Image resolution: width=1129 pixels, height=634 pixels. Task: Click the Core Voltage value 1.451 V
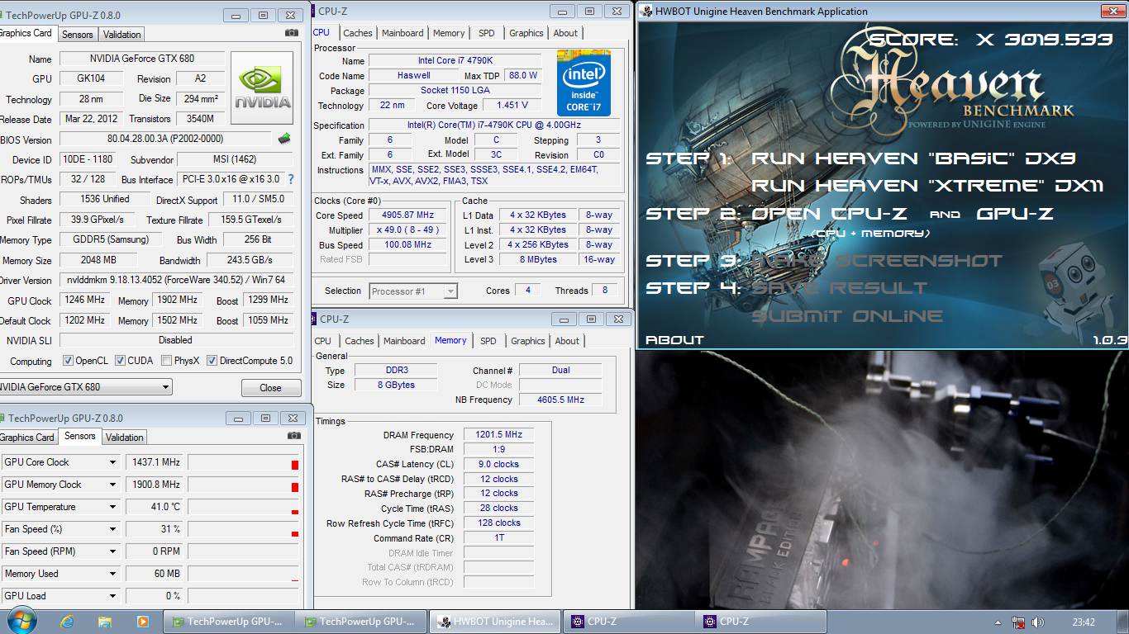512,105
